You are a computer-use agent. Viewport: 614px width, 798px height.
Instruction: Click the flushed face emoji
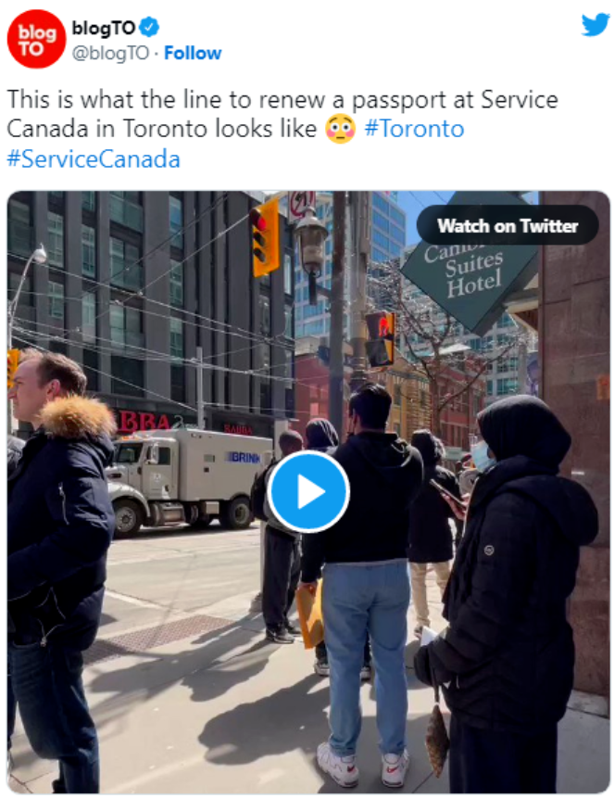click(340, 129)
